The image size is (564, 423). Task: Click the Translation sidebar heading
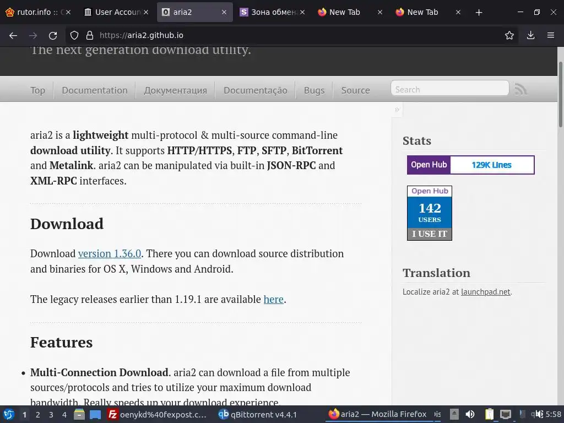(436, 273)
